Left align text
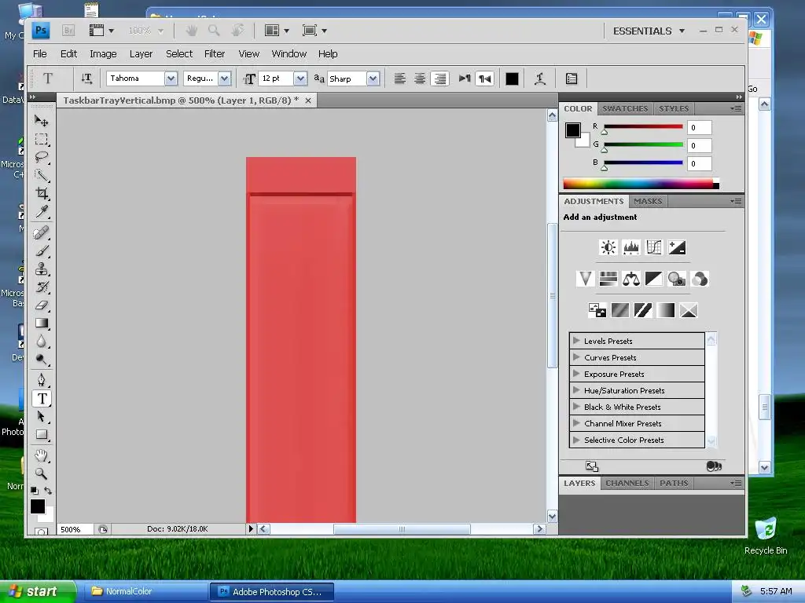The height and width of the screenshot is (603, 805). (399, 79)
